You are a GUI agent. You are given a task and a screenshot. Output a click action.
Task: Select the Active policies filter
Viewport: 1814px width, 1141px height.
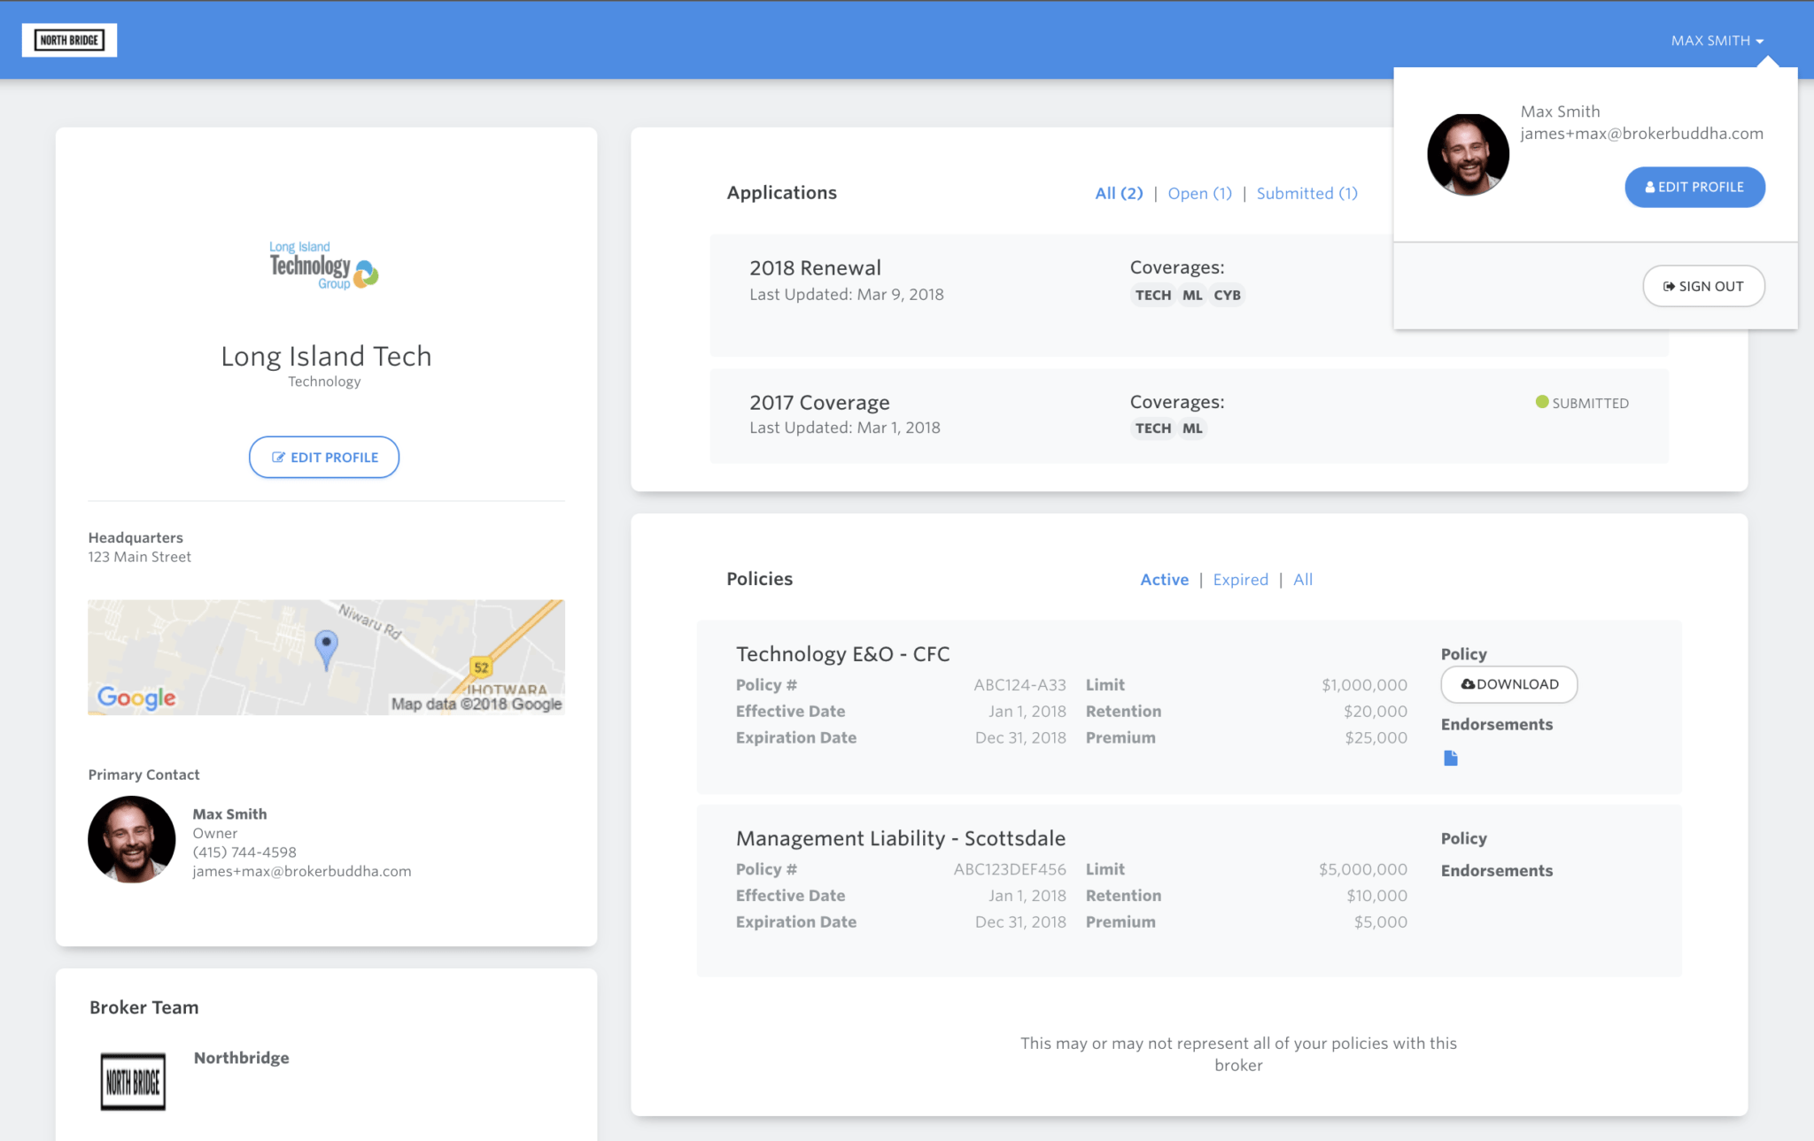click(x=1164, y=579)
